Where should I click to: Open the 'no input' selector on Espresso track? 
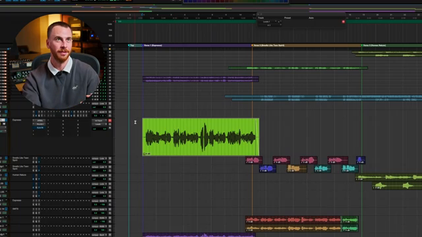100,120
